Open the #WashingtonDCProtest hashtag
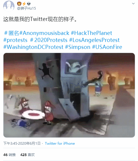The height and width of the screenshot is (161, 138). pos(33,47)
